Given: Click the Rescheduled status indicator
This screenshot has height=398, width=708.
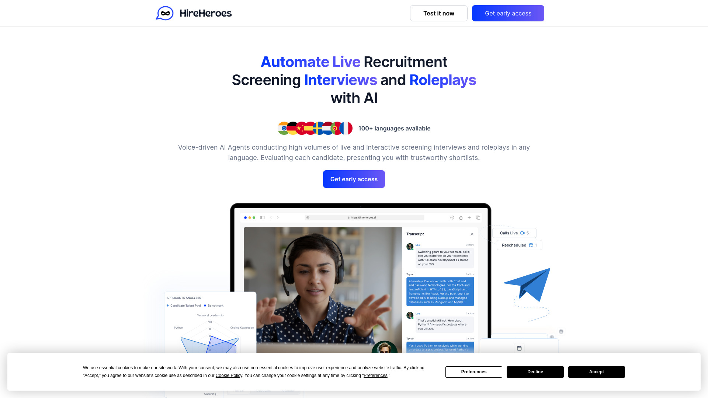Looking at the screenshot, I should click(518, 245).
